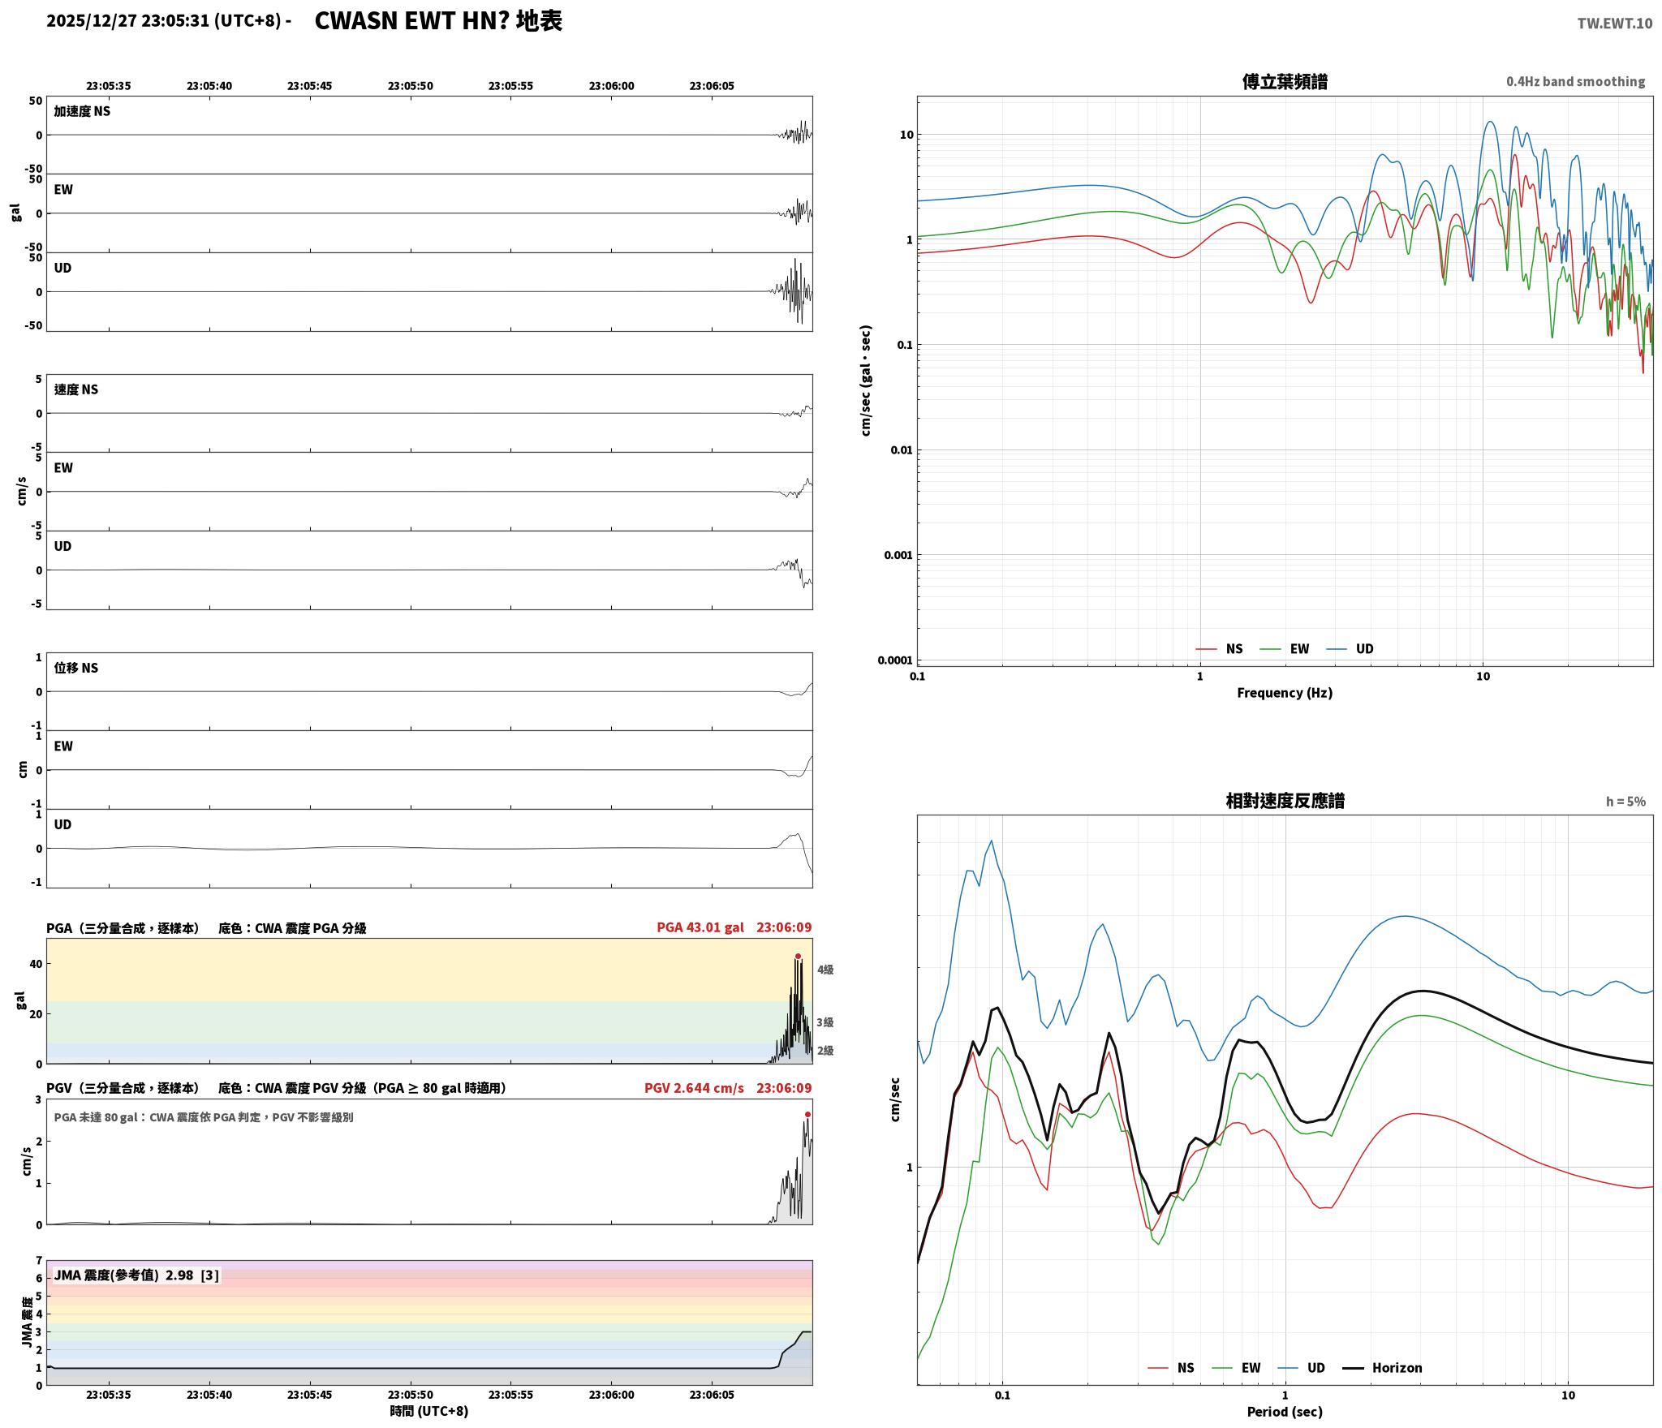Image resolution: width=1662 pixels, height=1428 pixels.
Task: Click the 相對速度反應譜 chart title
Action: pyautogui.click(x=1285, y=801)
